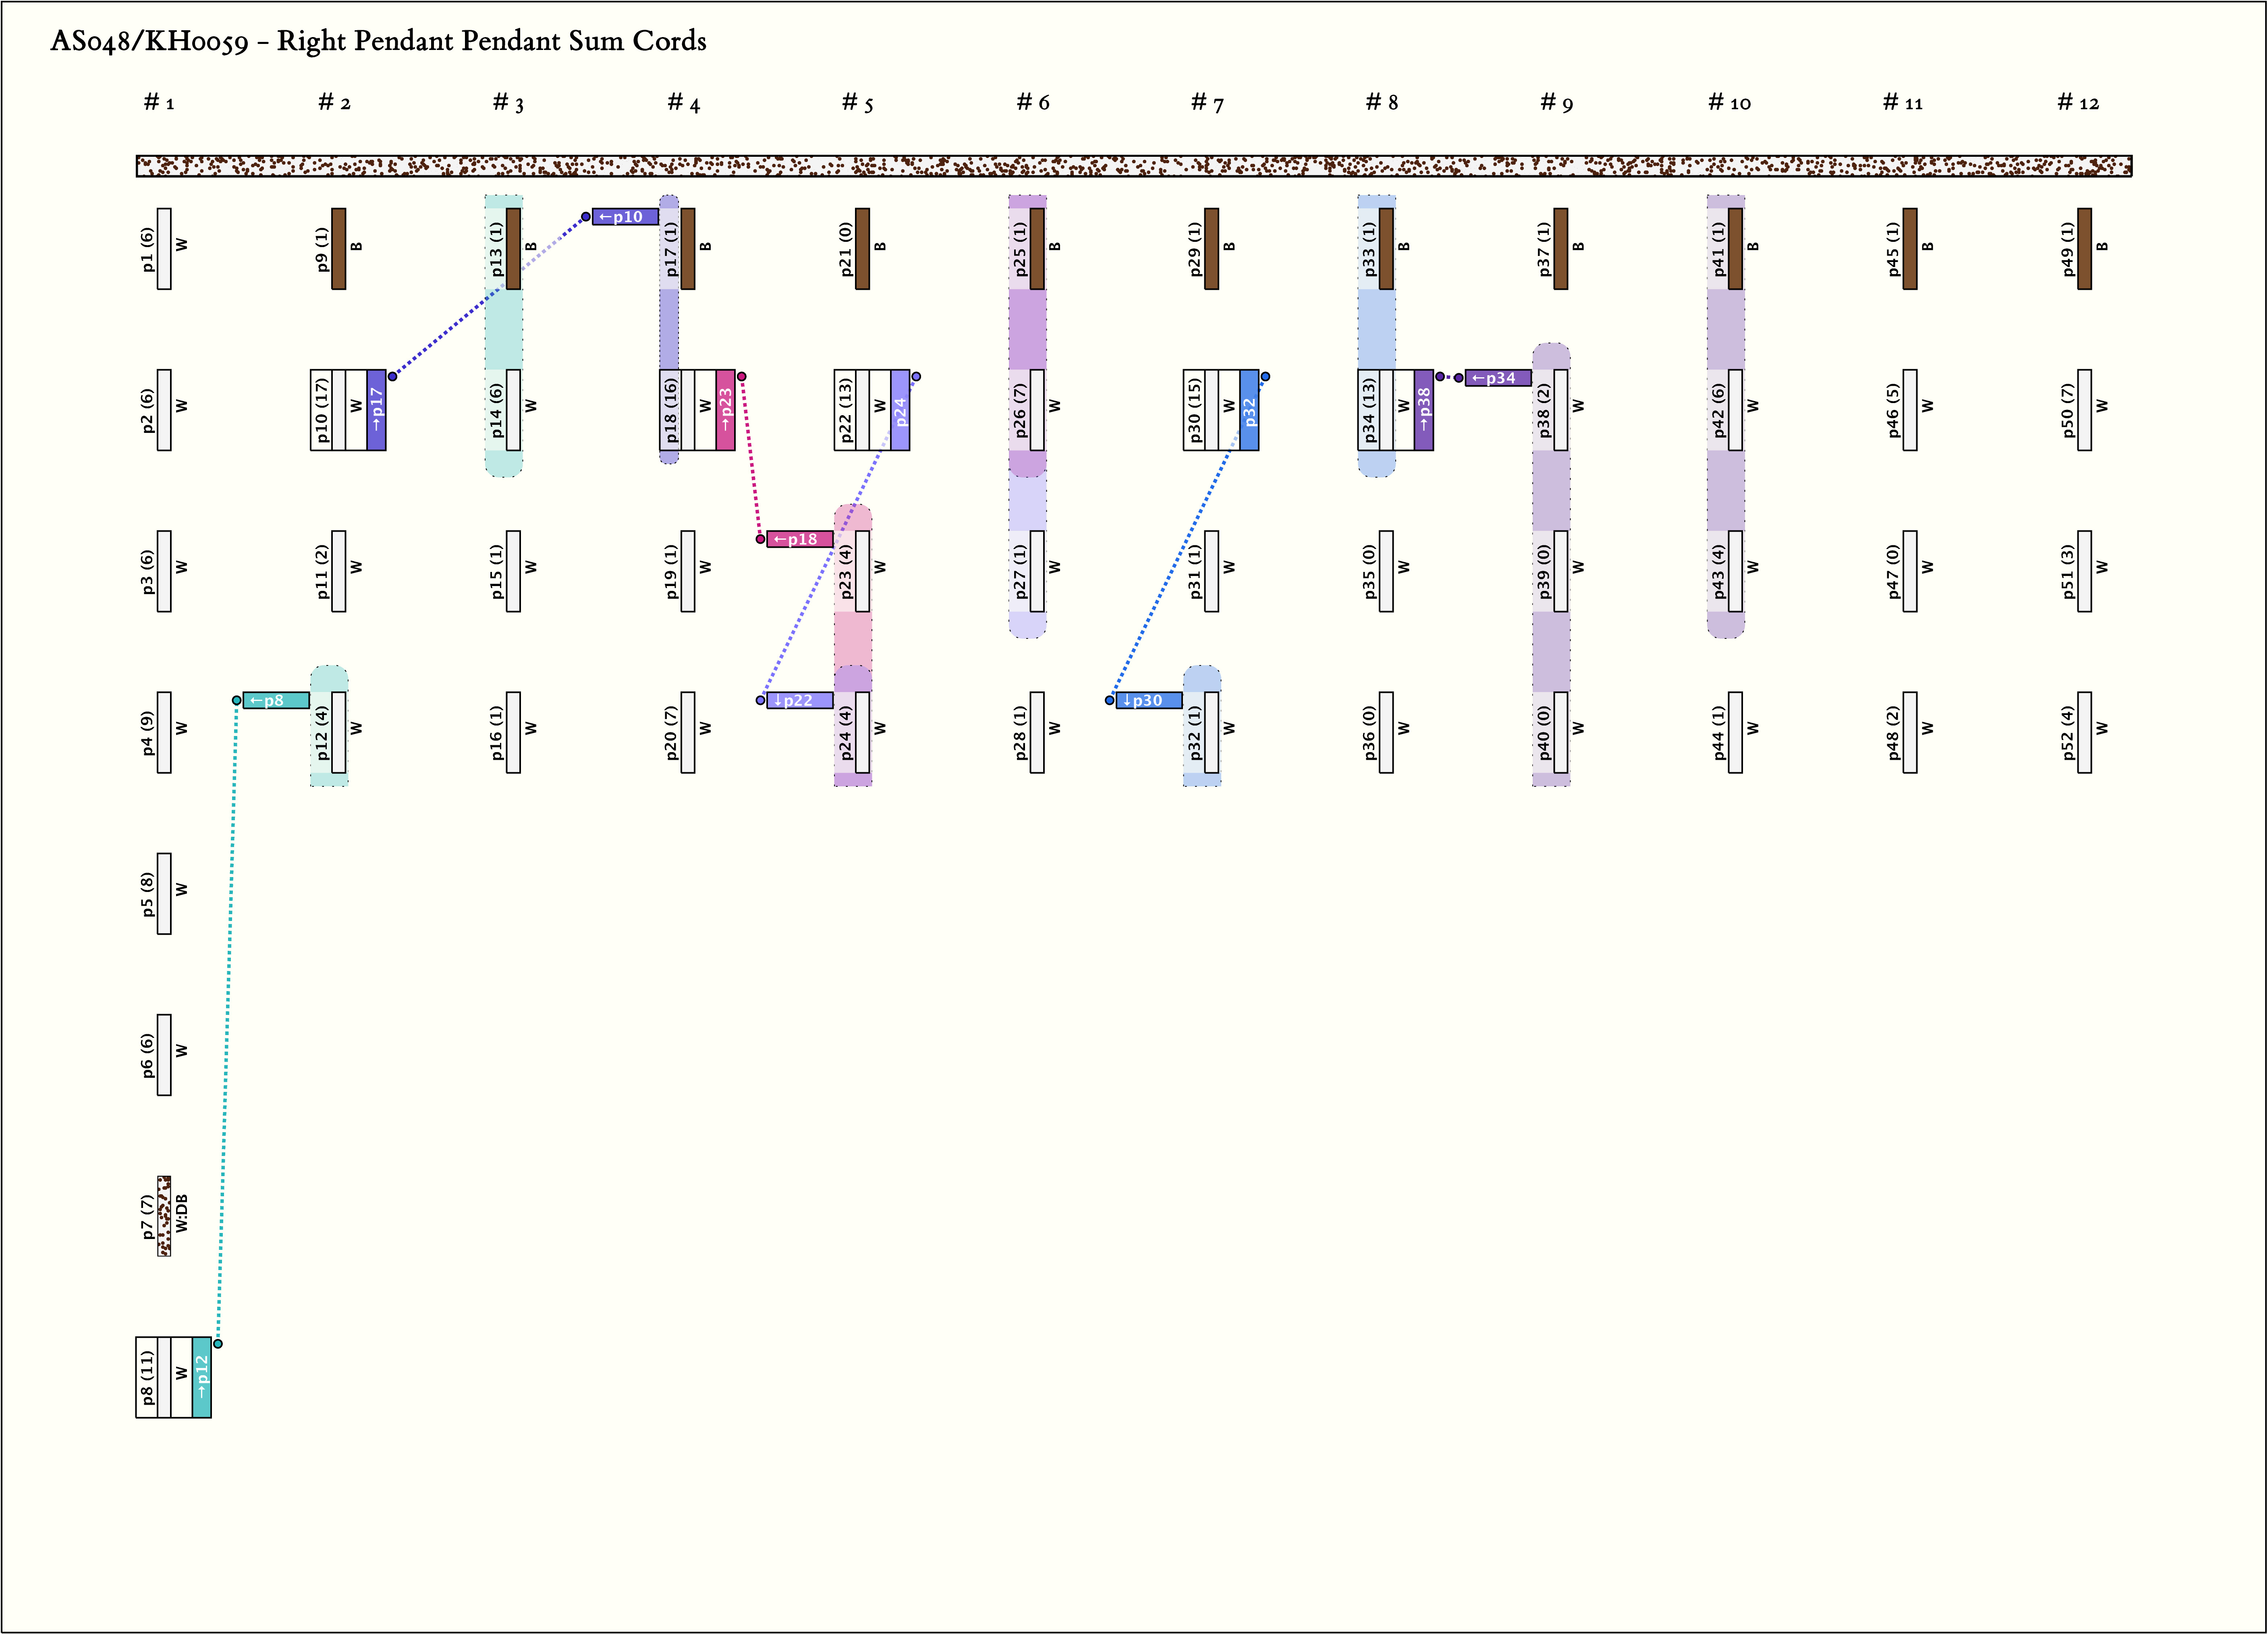Viewport: 2268px width, 1634px height.
Task: Click the speckled primary cord bar
Action: (1133, 166)
